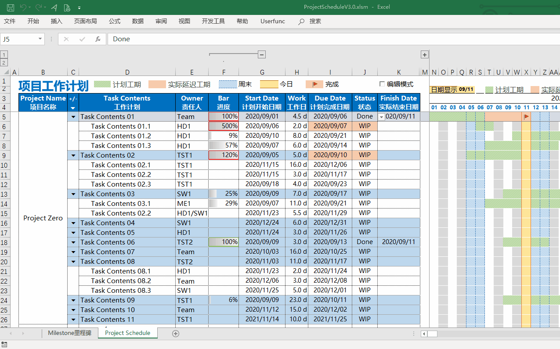Select column header G

pyautogui.click(x=262, y=72)
